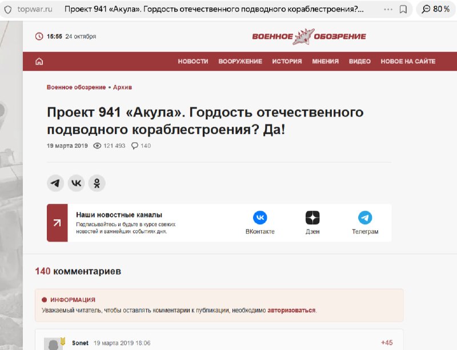457x350 pixels.
Task: Open the three-dots page actions menu
Action: [x=388, y=9]
